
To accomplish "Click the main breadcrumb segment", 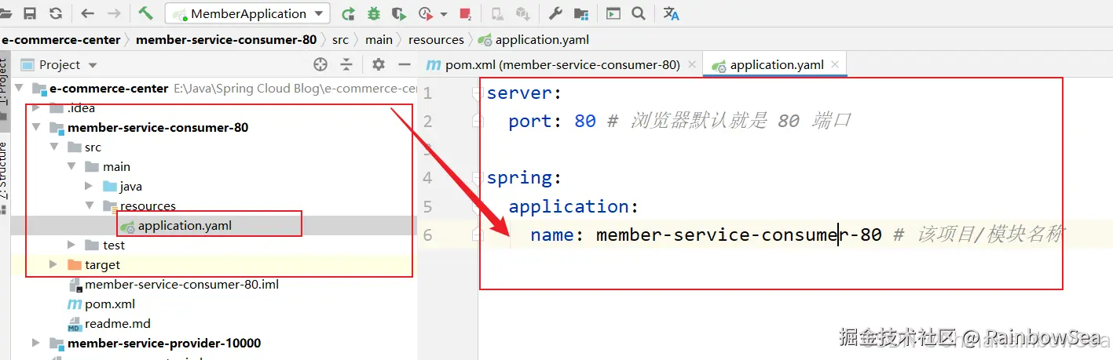I will [379, 39].
